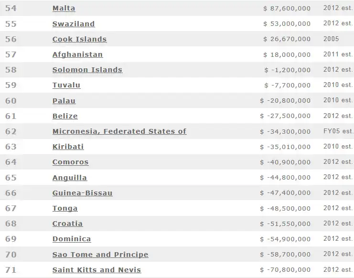Viewport: 354px width, 278px height.
Task: Open the Solomon Islands link
Action: (x=87, y=70)
